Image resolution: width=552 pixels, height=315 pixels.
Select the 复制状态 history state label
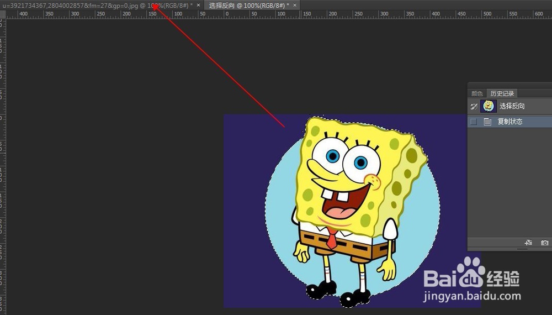(509, 122)
